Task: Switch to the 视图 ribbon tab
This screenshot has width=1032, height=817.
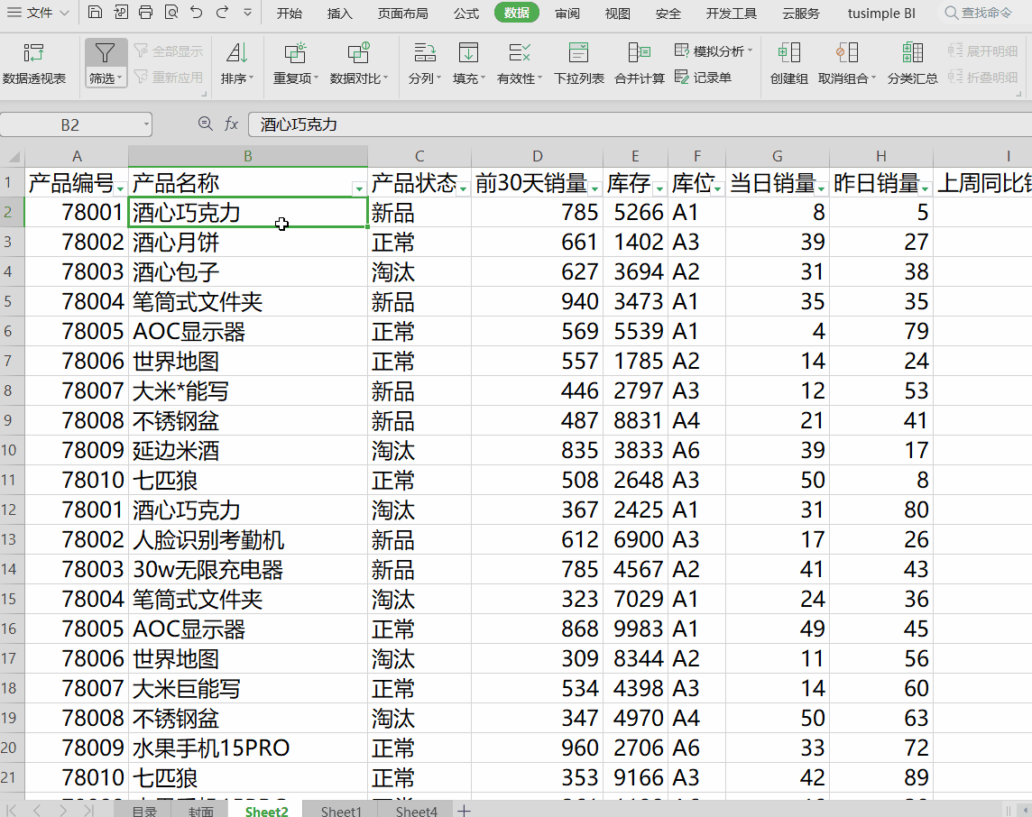Action: [x=617, y=14]
